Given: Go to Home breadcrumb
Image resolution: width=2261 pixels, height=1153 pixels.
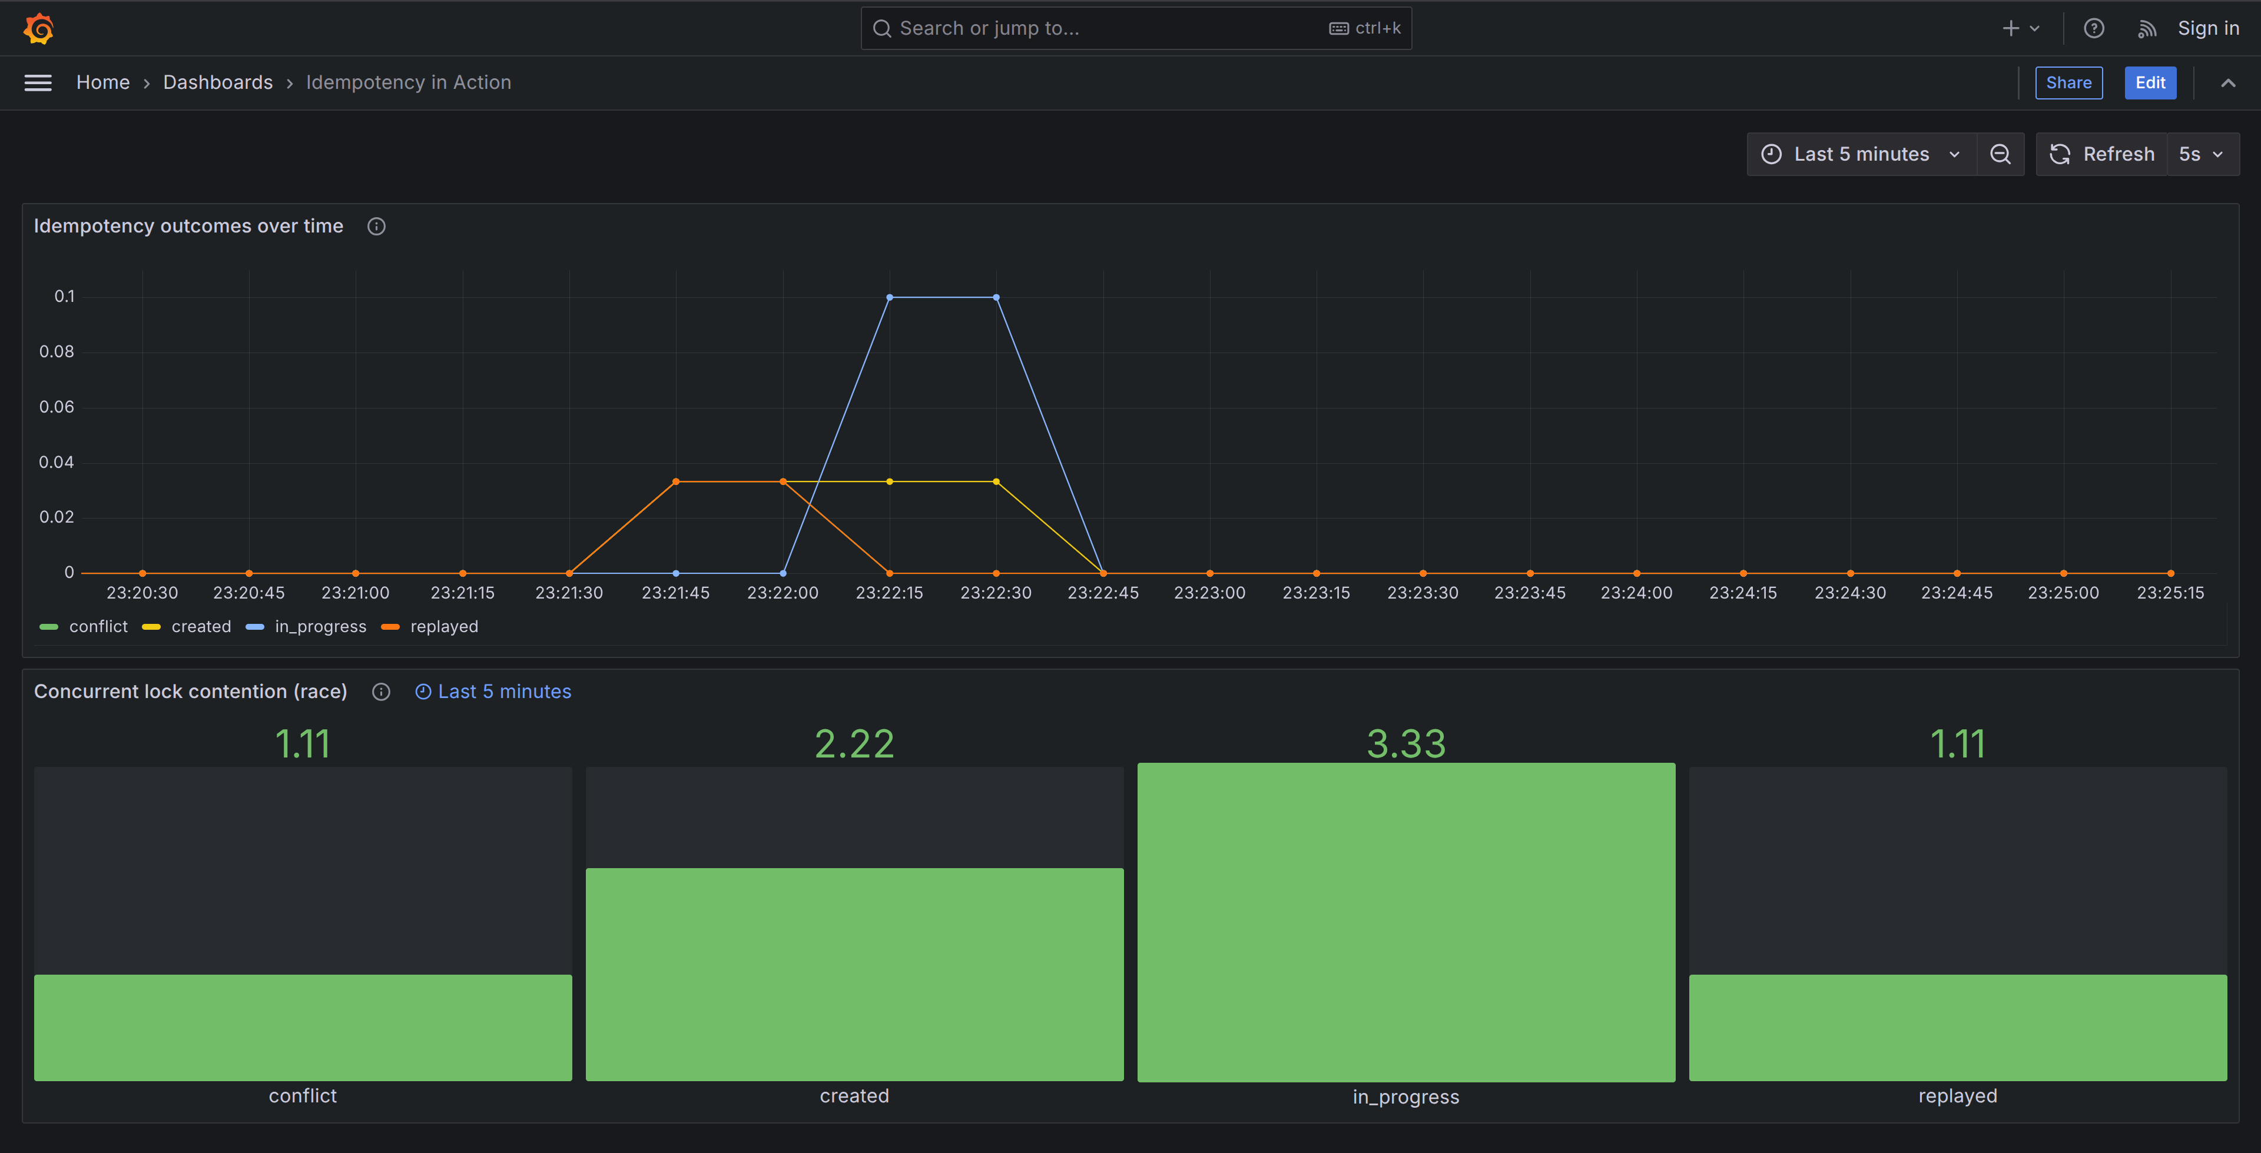Looking at the screenshot, I should pos(102,82).
